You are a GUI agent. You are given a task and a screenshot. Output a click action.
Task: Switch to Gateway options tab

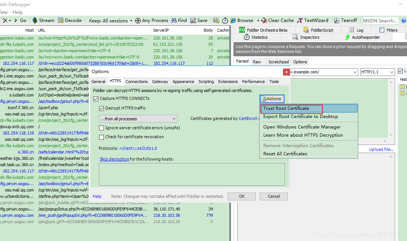(x=160, y=82)
